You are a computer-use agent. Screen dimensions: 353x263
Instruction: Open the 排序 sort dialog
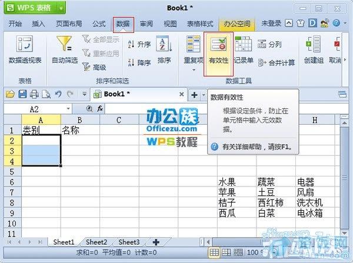click(164, 50)
